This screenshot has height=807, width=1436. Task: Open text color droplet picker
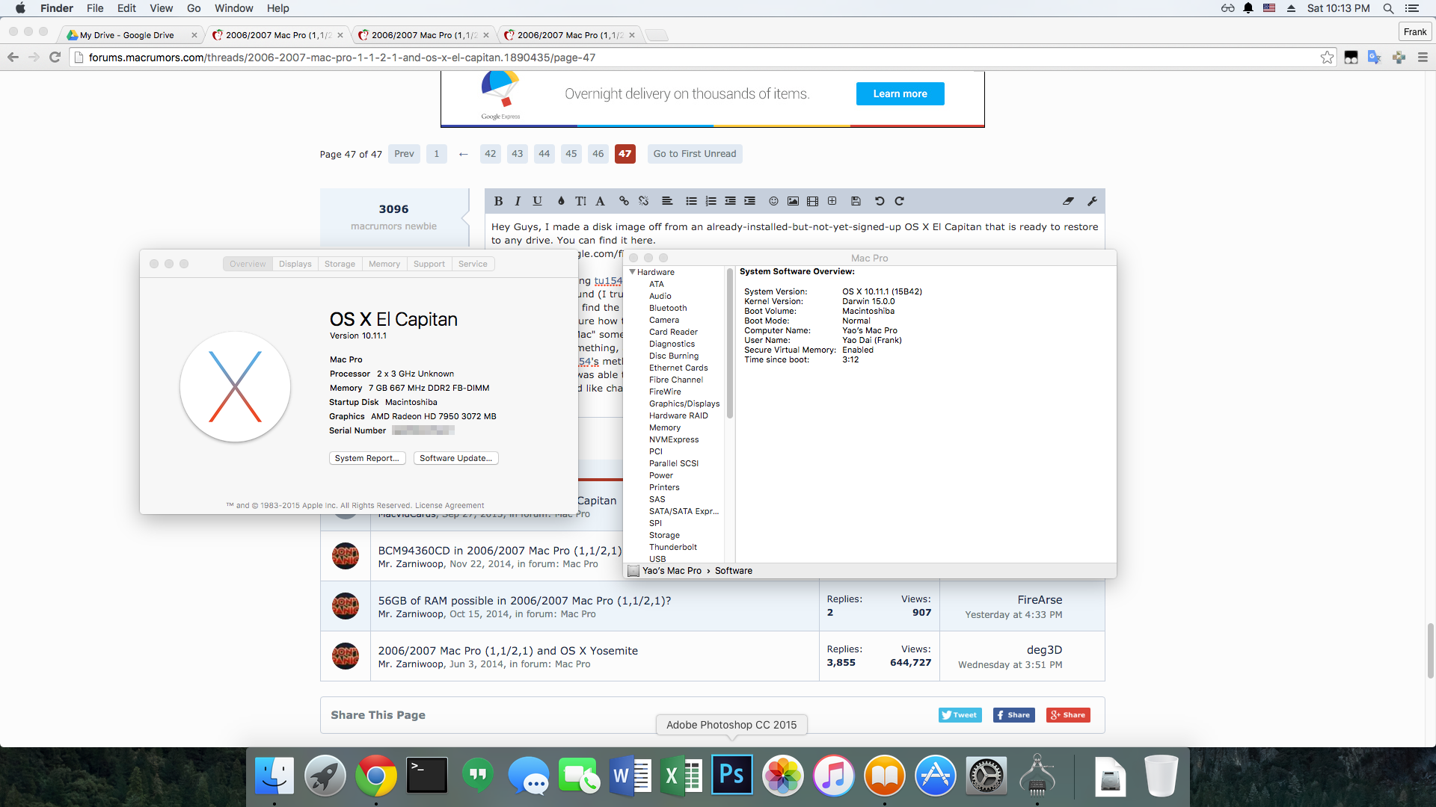561,201
